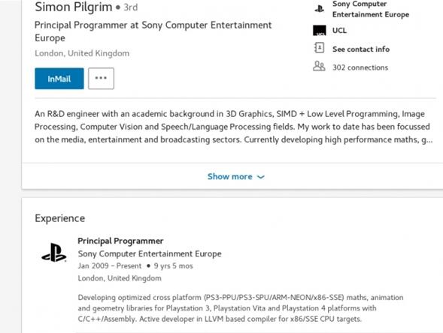The width and height of the screenshot is (443, 333).
Task: Click the UCL logo icon
Action: [319, 31]
